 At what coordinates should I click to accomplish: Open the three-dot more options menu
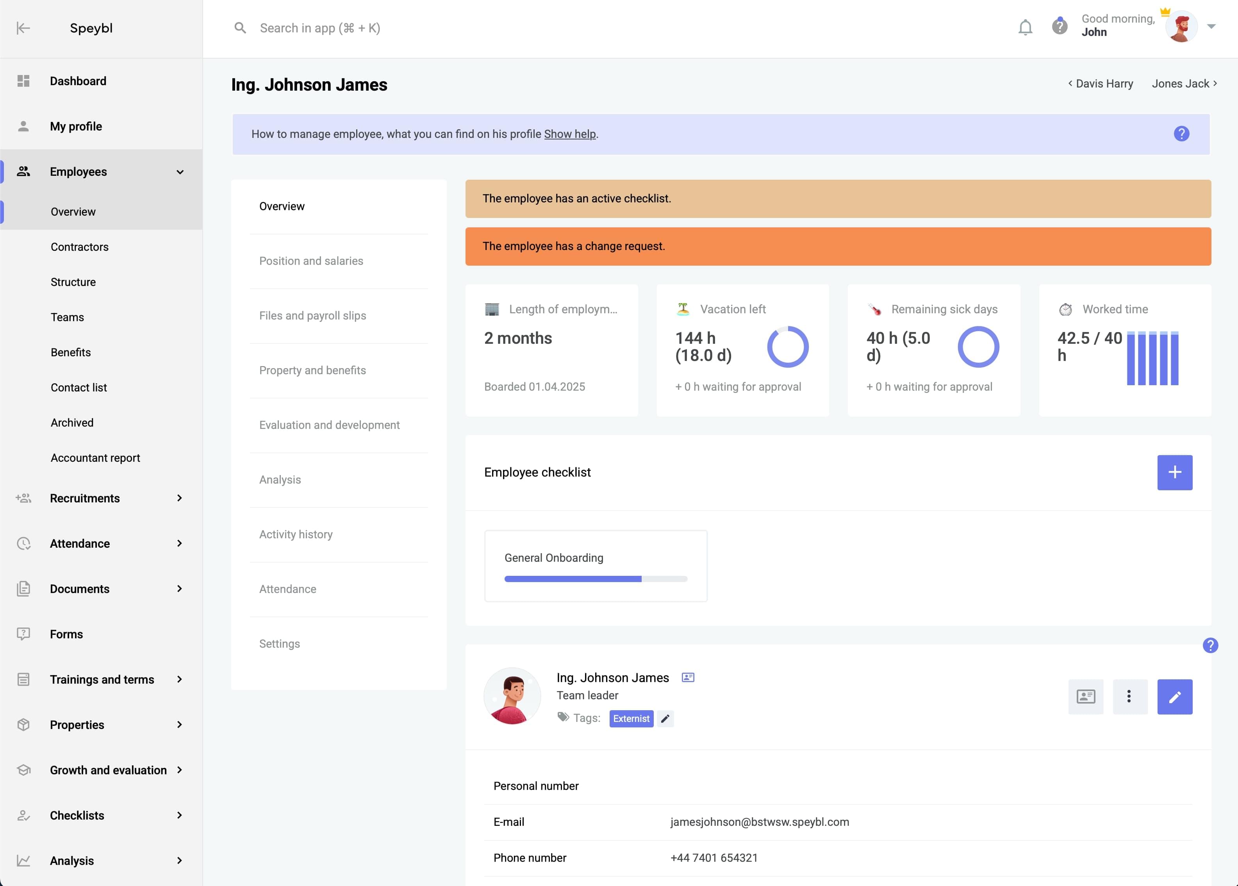point(1129,697)
